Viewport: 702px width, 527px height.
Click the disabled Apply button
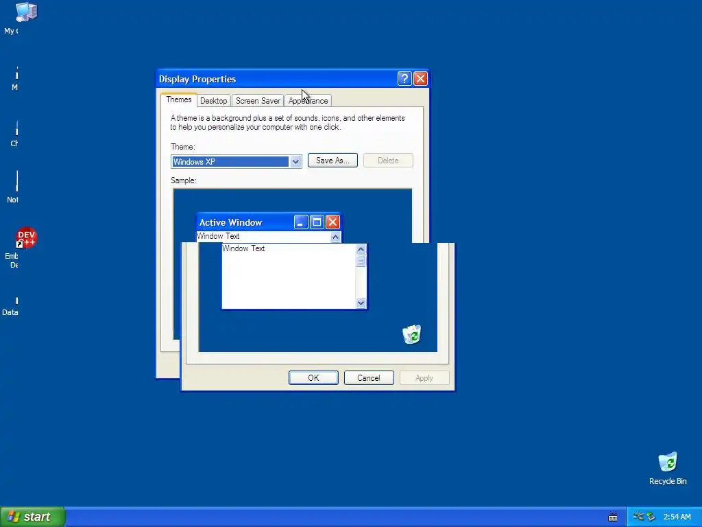424,378
